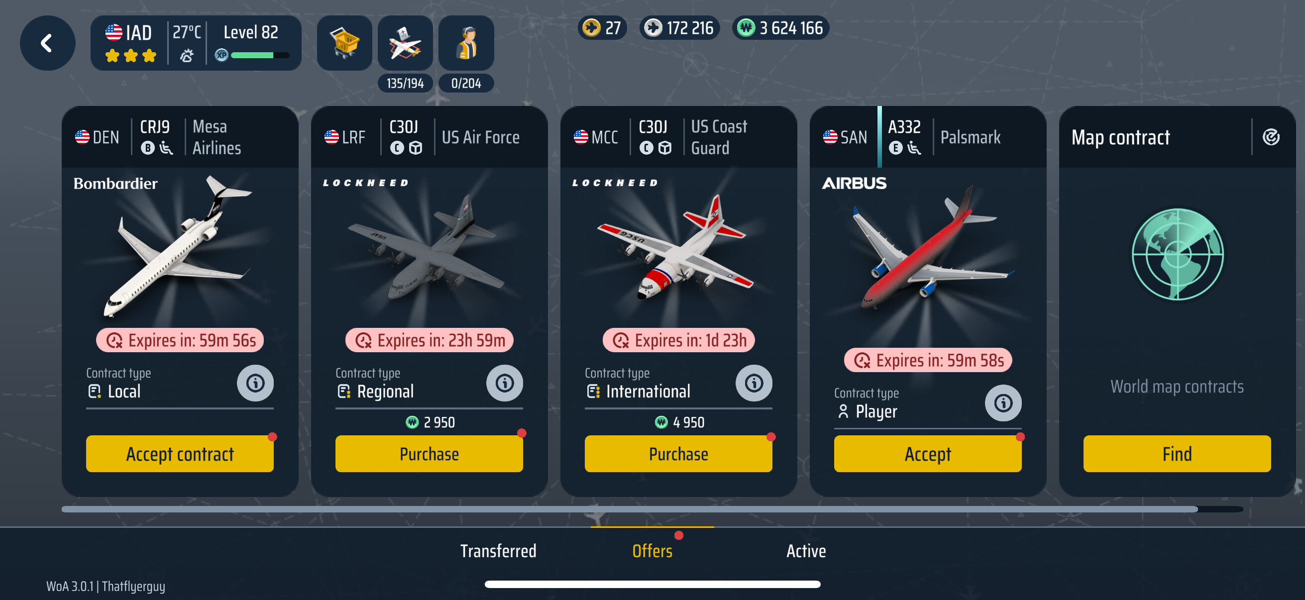This screenshot has height=600, width=1305.
Task: Select the Offers tab
Action: tap(652, 551)
